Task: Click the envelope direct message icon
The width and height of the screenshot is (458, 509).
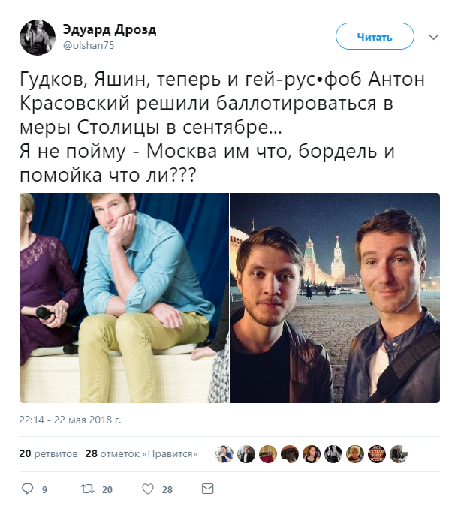Action: click(208, 489)
